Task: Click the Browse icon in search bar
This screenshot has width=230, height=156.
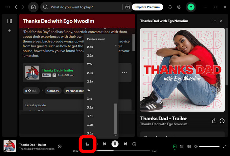Action: (127, 7)
